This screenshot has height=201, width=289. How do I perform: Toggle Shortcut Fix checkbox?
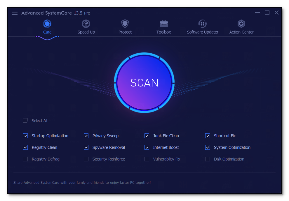pos(208,136)
